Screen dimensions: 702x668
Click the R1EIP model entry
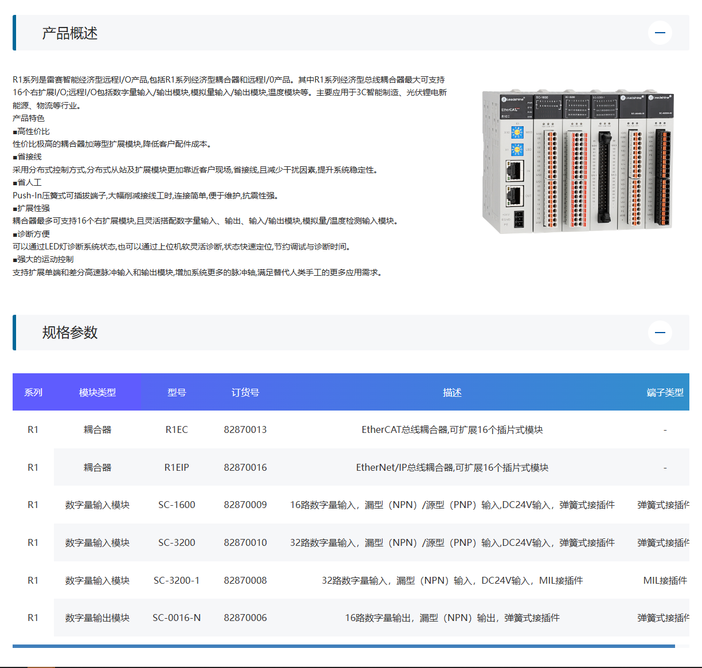[x=175, y=467]
